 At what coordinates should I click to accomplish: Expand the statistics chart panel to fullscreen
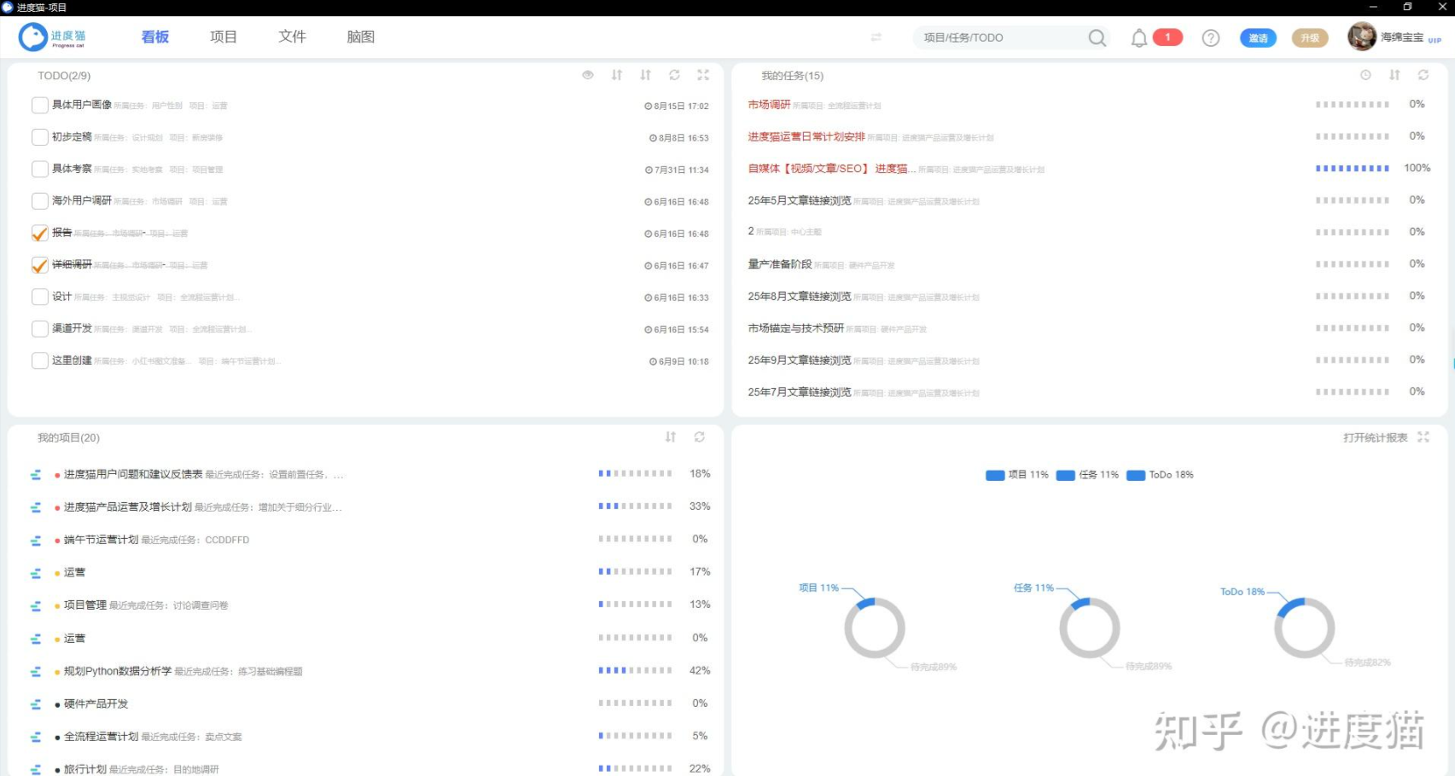[x=1423, y=437]
